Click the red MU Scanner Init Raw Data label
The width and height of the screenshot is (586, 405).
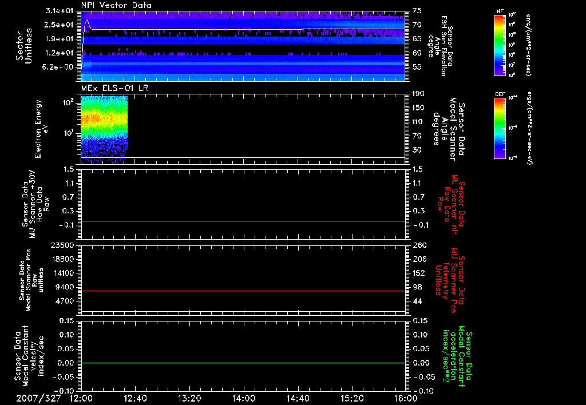pyautogui.click(x=451, y=204)
